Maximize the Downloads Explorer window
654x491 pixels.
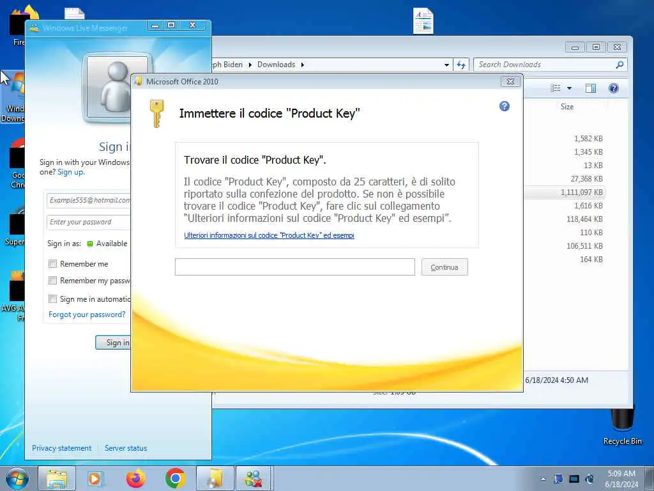point(596,47)
